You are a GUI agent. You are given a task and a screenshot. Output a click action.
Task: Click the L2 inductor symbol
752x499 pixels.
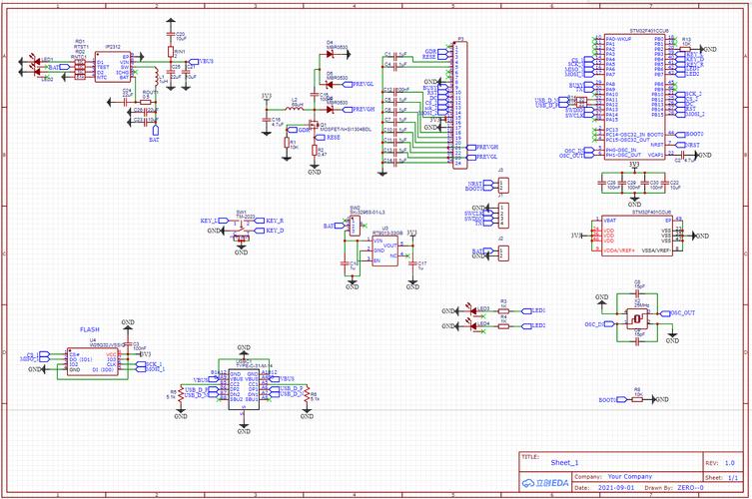(296, 108)
